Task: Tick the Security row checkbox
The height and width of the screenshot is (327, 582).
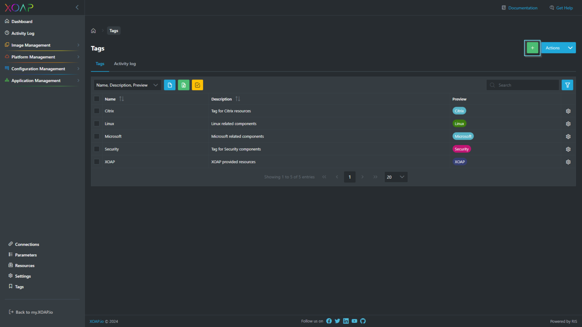Action: point(97,149)
